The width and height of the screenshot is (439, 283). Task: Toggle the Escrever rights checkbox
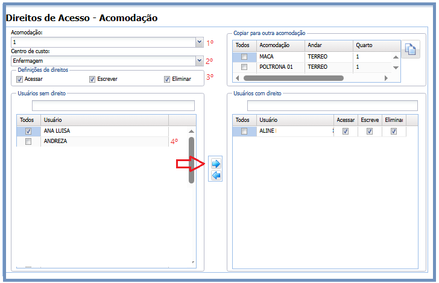tap(92, 79)
